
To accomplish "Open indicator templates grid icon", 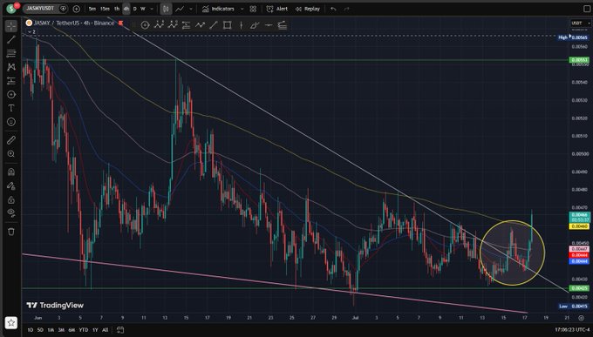I will pyautogui.click(x=253, y=9).
